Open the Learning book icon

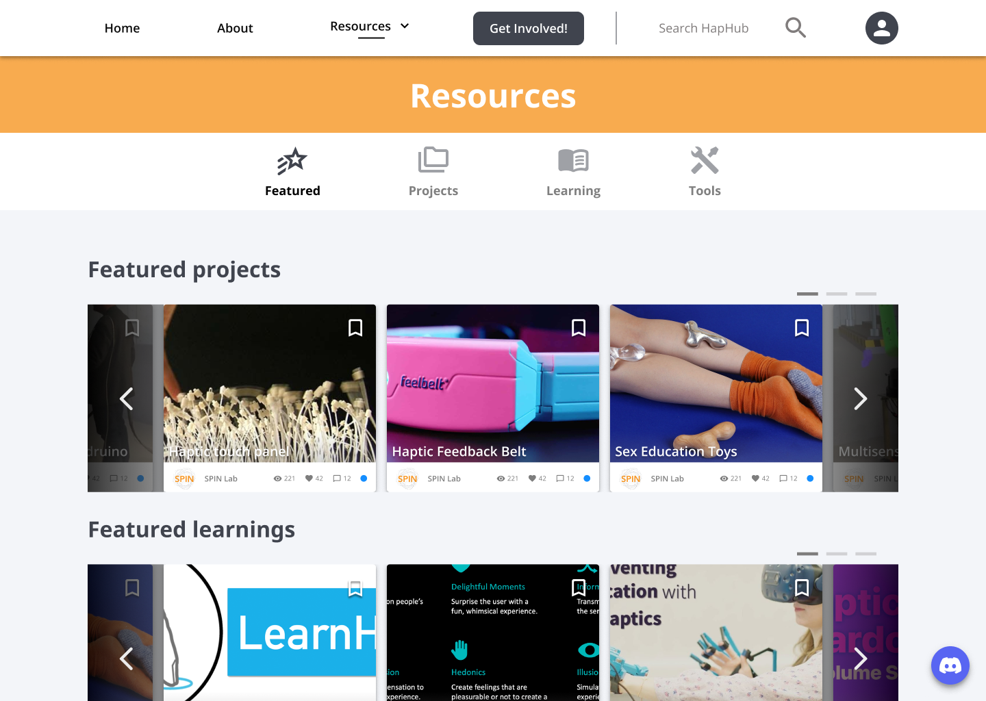(x=573, y=161)
